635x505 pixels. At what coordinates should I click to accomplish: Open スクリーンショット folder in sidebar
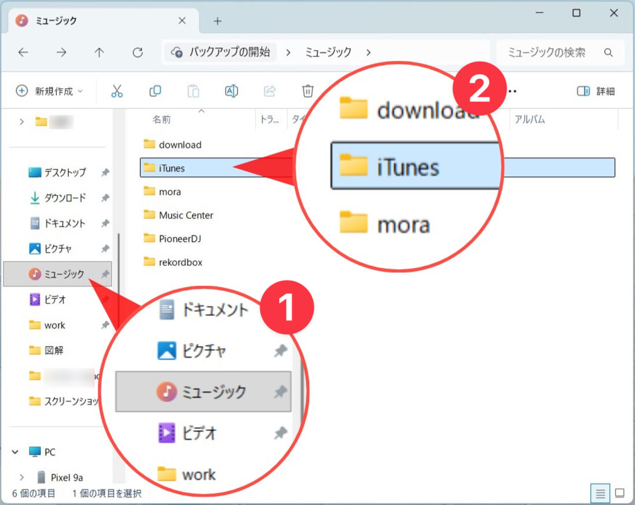(x=63, y=401)
